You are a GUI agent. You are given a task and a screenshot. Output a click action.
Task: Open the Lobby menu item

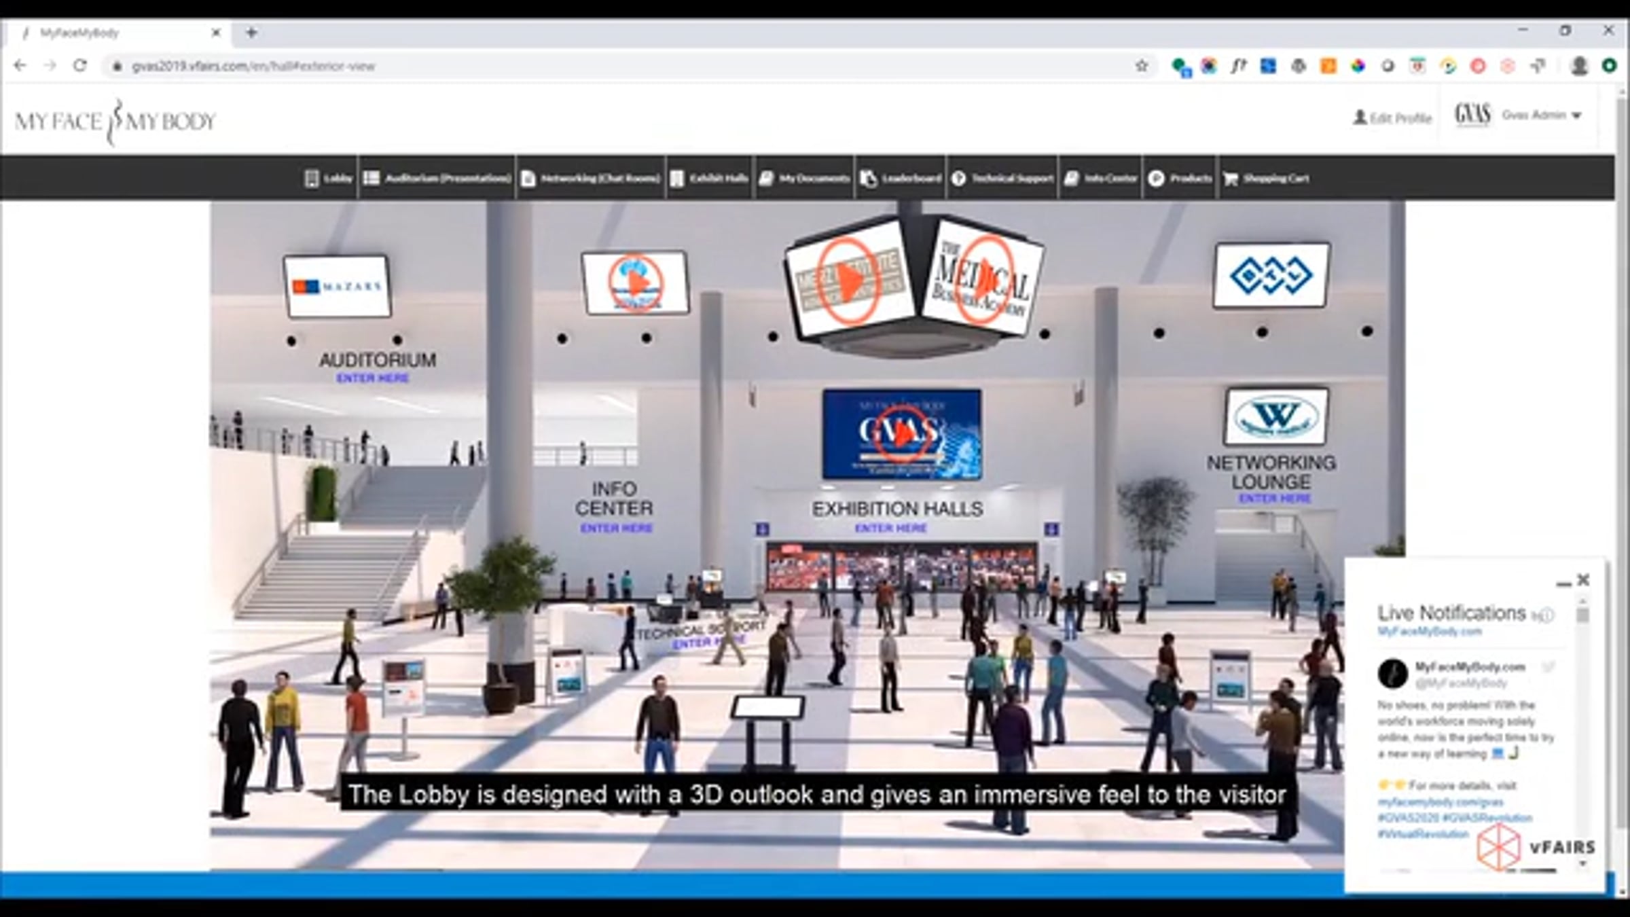[329, 179]
